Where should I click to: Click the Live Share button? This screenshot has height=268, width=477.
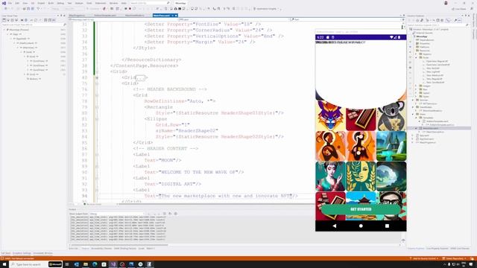pyautogui.click(x=459, y=9)
